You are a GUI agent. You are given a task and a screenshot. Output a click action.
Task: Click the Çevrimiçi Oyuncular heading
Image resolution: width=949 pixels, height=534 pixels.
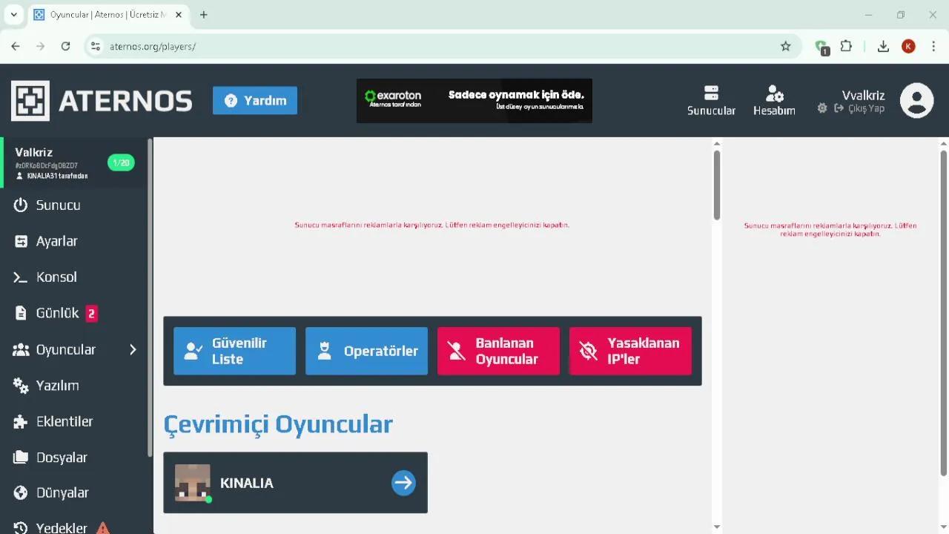pyautogui.click(x=278, y=424)
